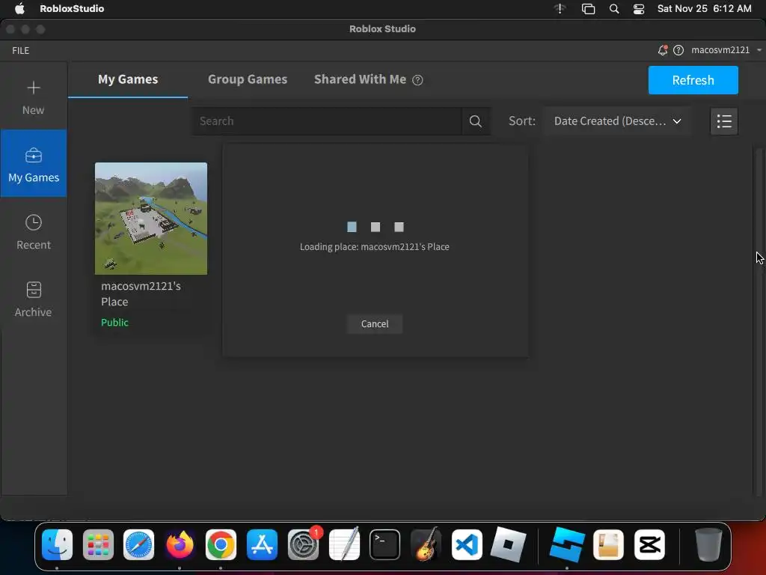The height and width of the screenshot is (575, 766).
Task: Open the archive utility icon in the Dock
Action: (x=608, y=544)
